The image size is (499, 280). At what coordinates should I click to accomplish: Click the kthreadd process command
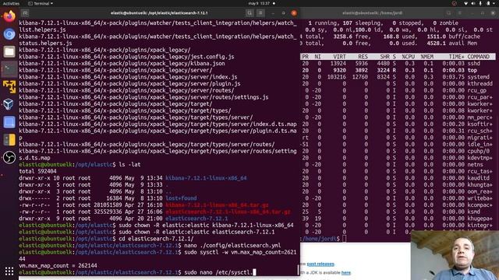pos(480,83)
